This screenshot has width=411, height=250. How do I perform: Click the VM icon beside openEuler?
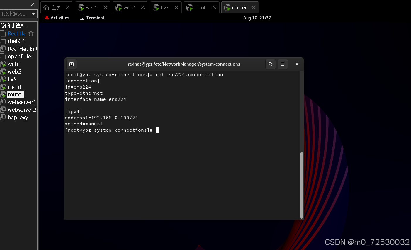pos(3,56)
